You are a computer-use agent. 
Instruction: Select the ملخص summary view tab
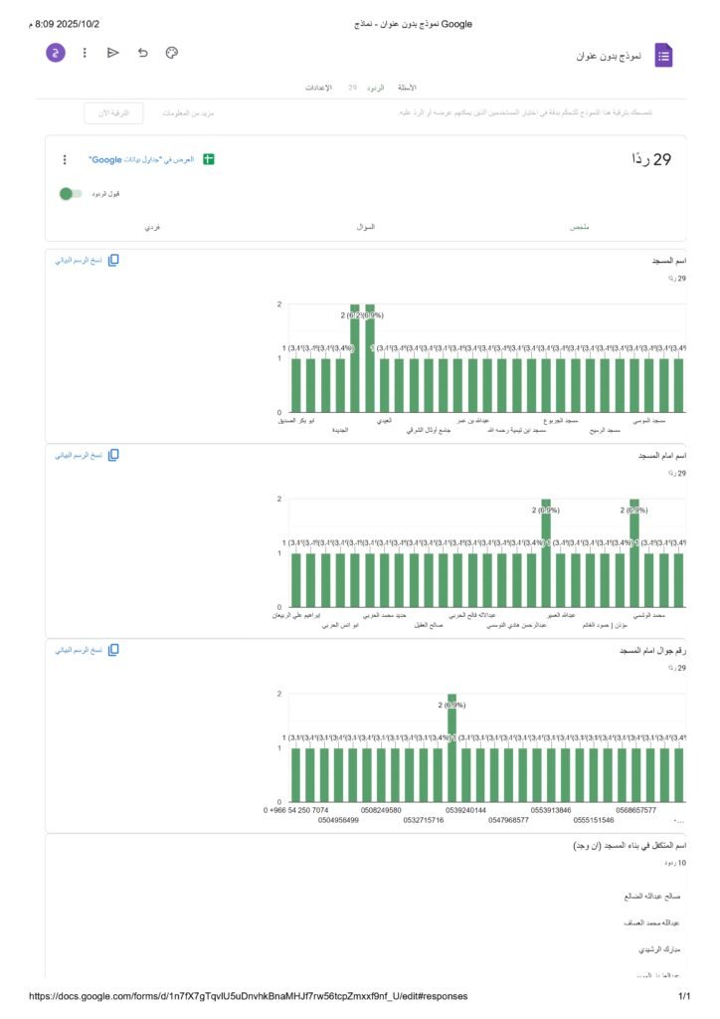click(579, 228)
